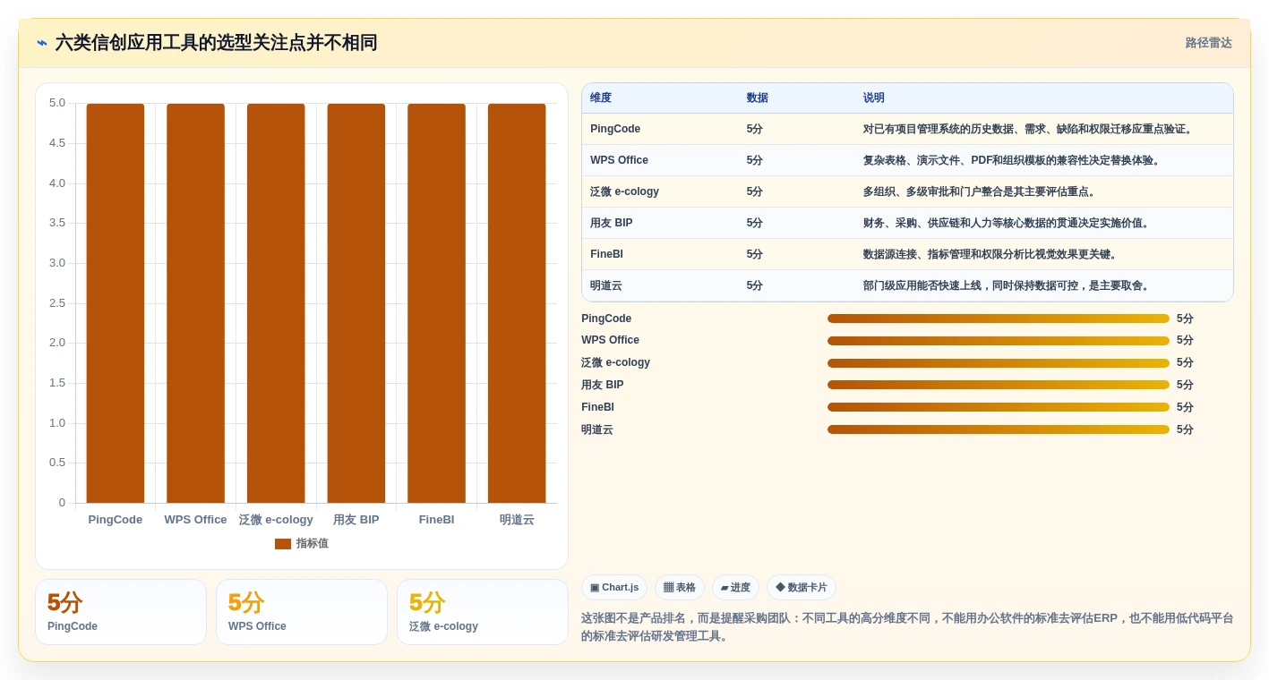Select the WPS Office bar in chart
The height and width of the screenshot is (680, 1269).
tap(195, 303)
